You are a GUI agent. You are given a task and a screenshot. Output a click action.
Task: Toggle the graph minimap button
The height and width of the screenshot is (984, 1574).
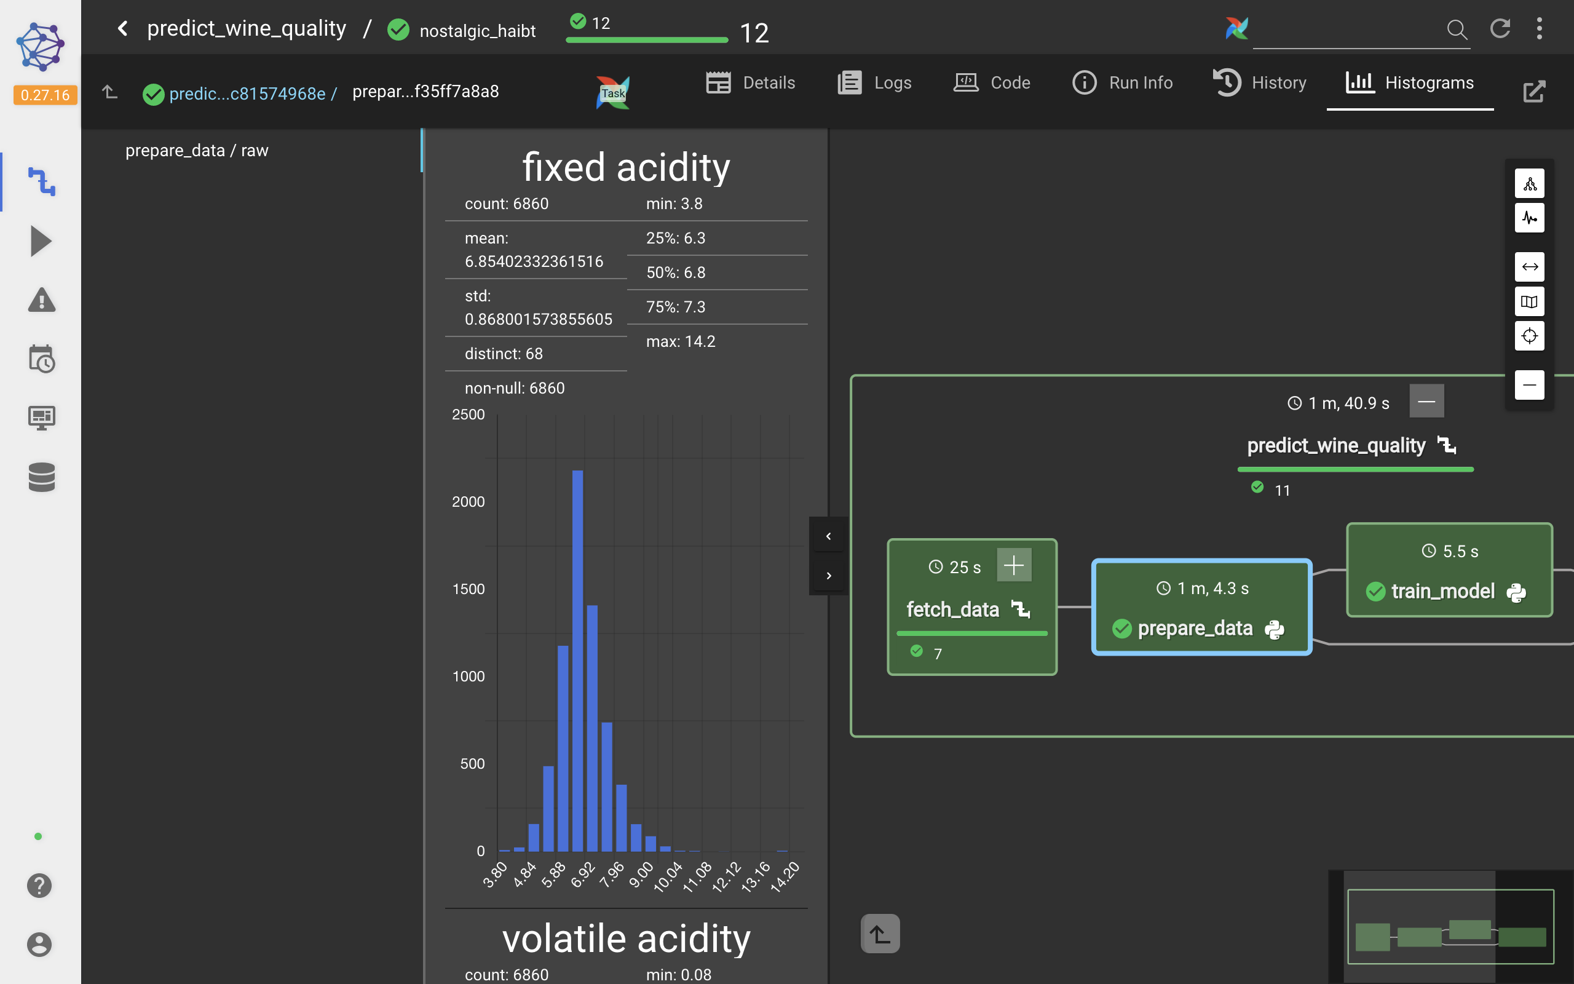(x=1529, y=302)
